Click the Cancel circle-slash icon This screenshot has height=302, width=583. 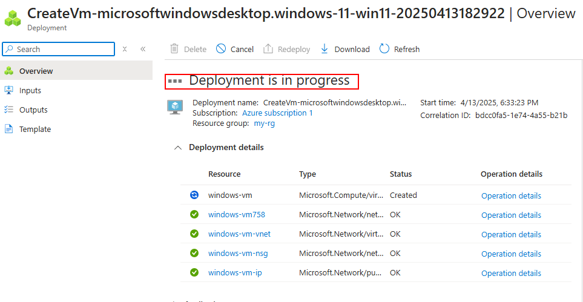[221, 49]
